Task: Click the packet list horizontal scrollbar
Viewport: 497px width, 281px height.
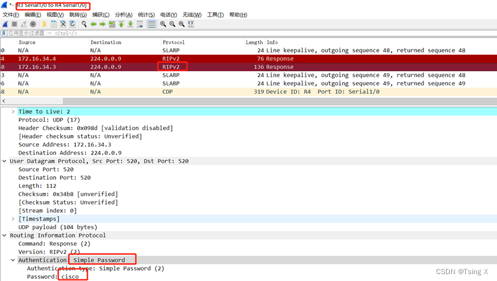Action: (247, 101)
